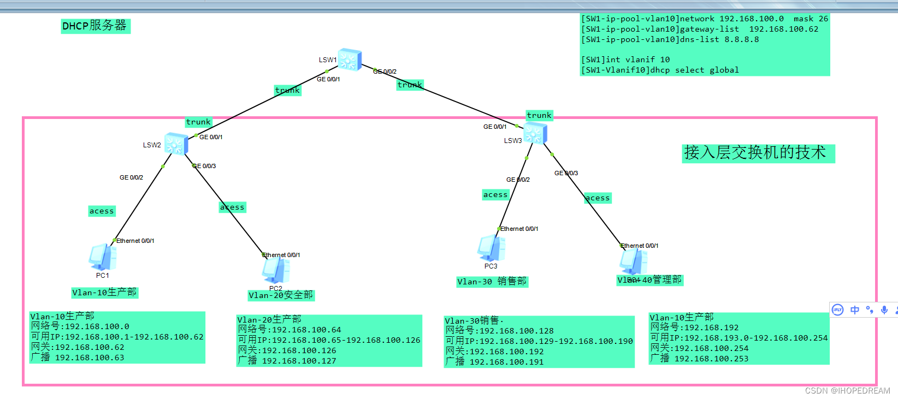The image size is (898, 399).
Task: Click the GE 0/0/2 port label on LSW2
Action: click(132, 177)
